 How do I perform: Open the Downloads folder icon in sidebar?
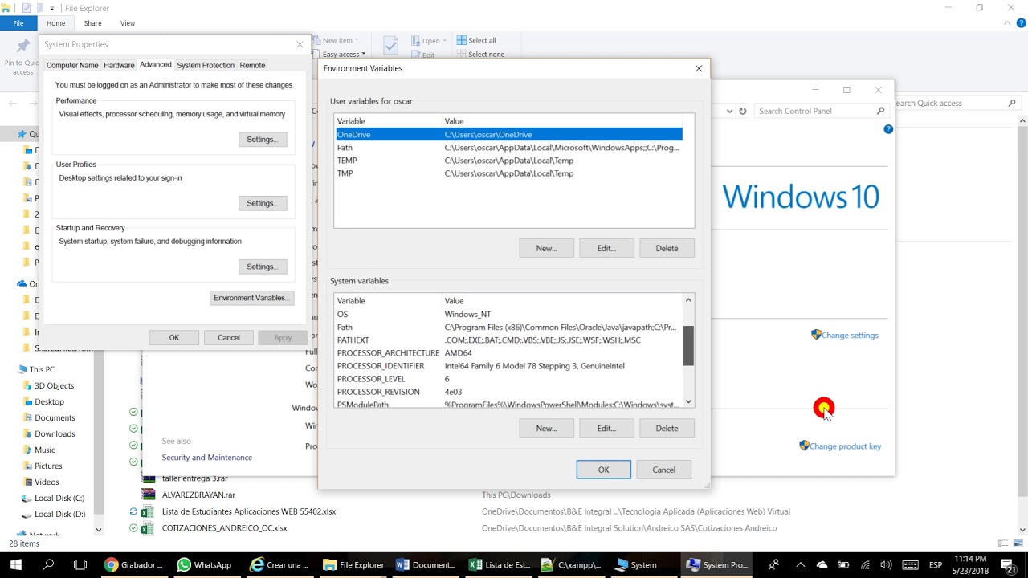(x=27, y=434)
